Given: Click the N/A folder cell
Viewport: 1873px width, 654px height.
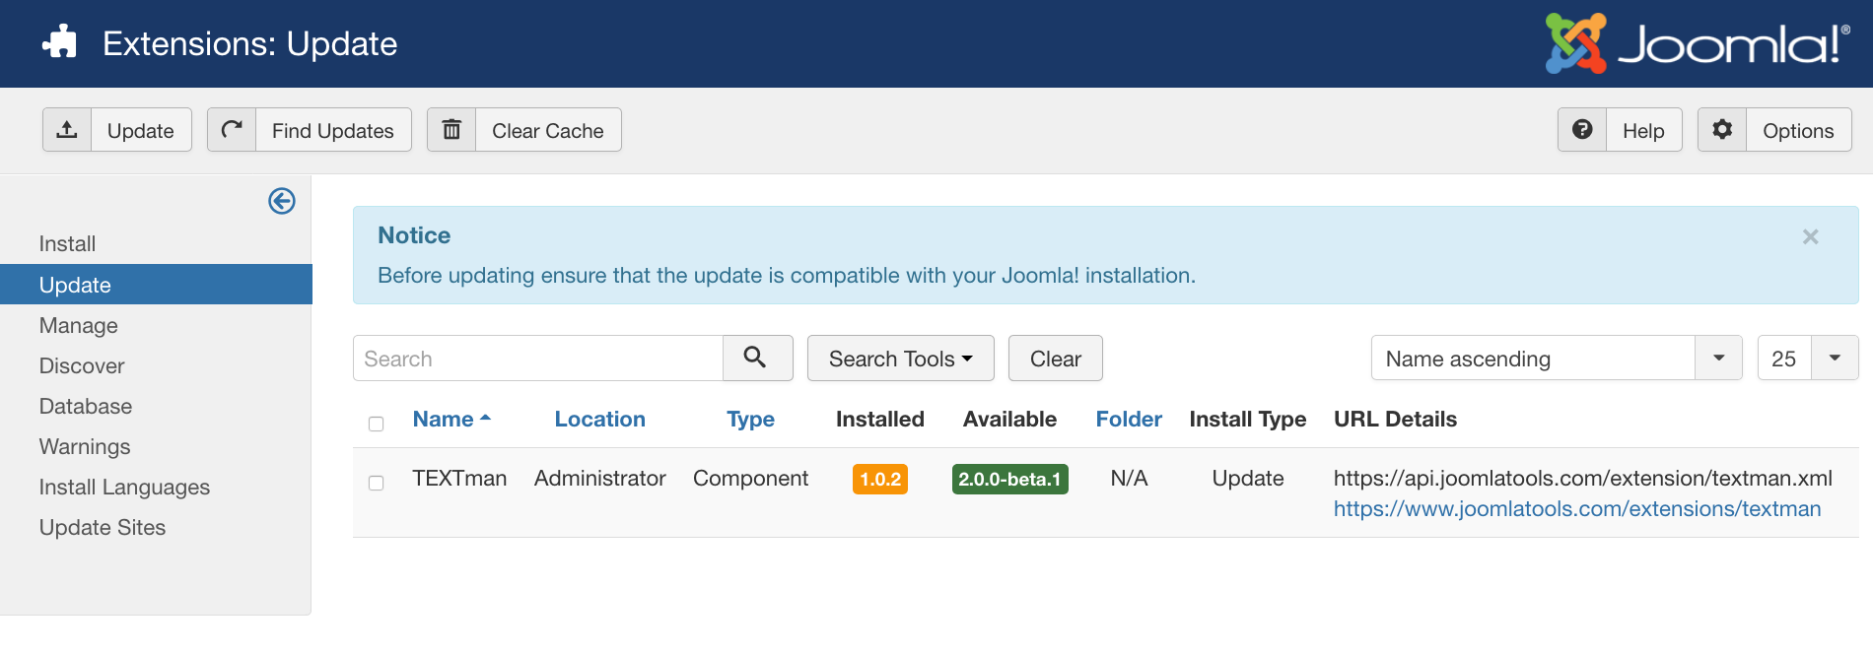Looking at the screenshot, I should pos(1129,478).
